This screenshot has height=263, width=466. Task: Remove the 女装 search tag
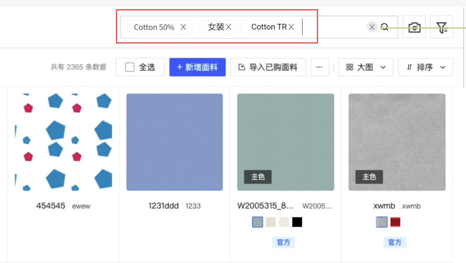pyautogui.click(x=229, y=27)
